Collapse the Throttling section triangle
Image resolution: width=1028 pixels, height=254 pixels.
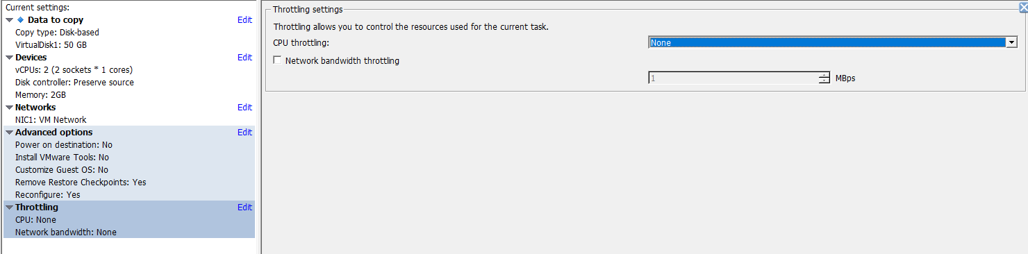click(9, 208)
